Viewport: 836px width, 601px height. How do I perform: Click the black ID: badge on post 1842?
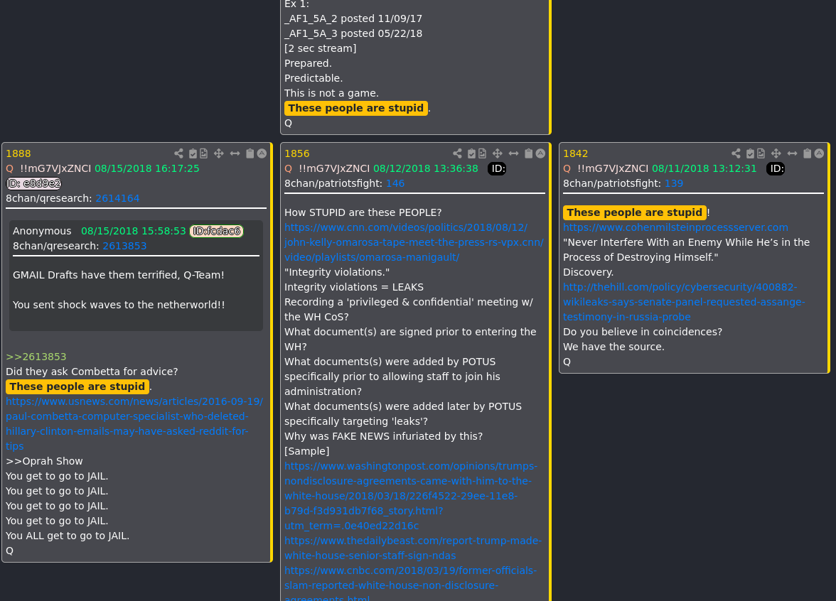[776, 168]
